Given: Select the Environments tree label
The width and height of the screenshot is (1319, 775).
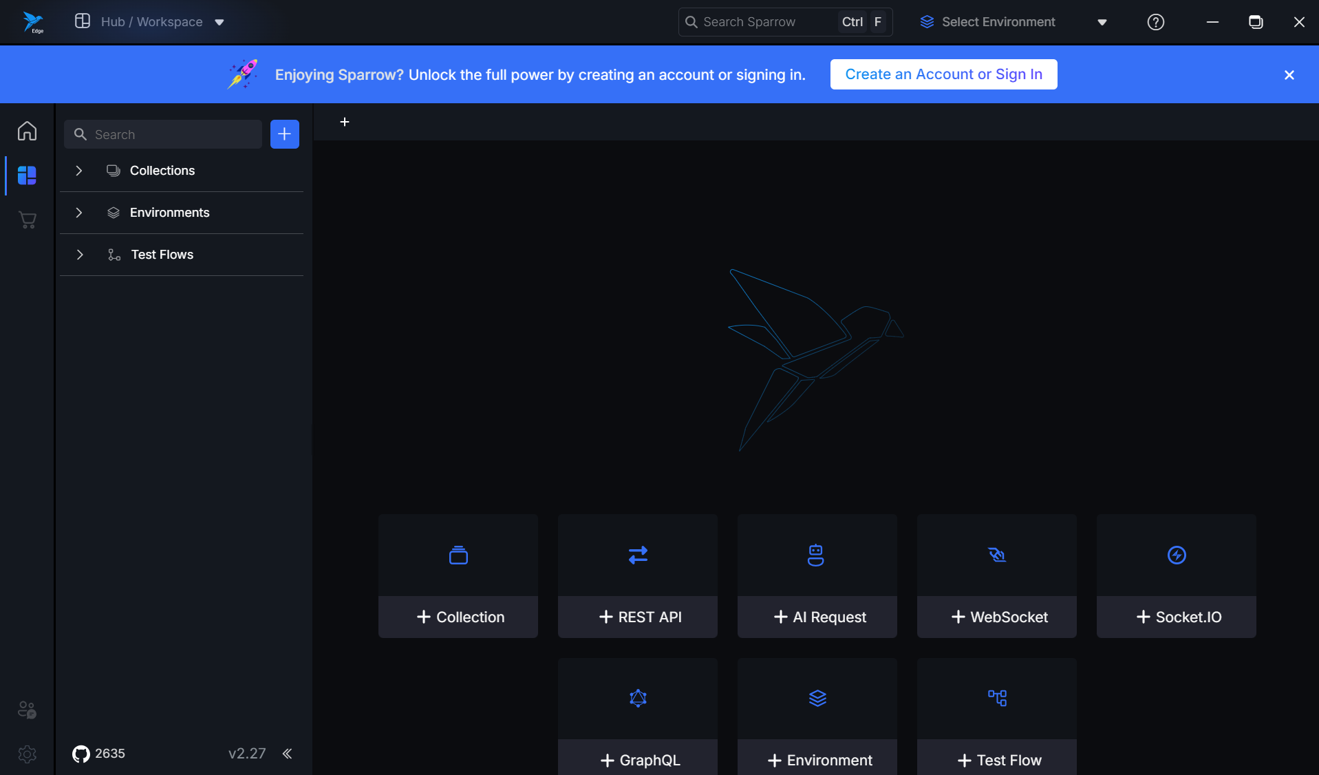Looking at the screenshot, I should click(x=169, y=213).
